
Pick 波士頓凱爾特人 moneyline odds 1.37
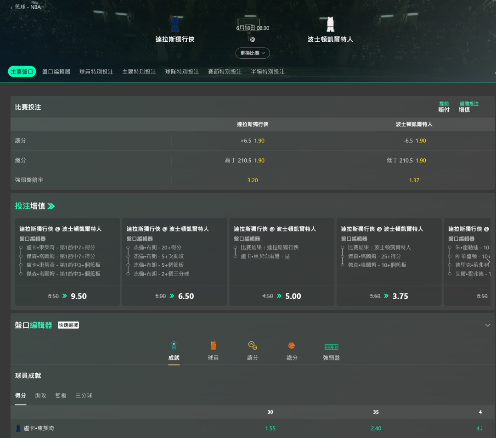[x=414, y=180]
